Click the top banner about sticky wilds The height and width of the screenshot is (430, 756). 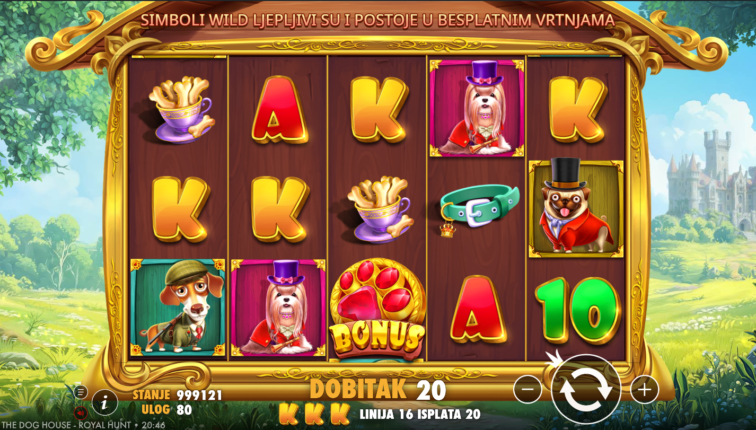click(x=377, y=20)
